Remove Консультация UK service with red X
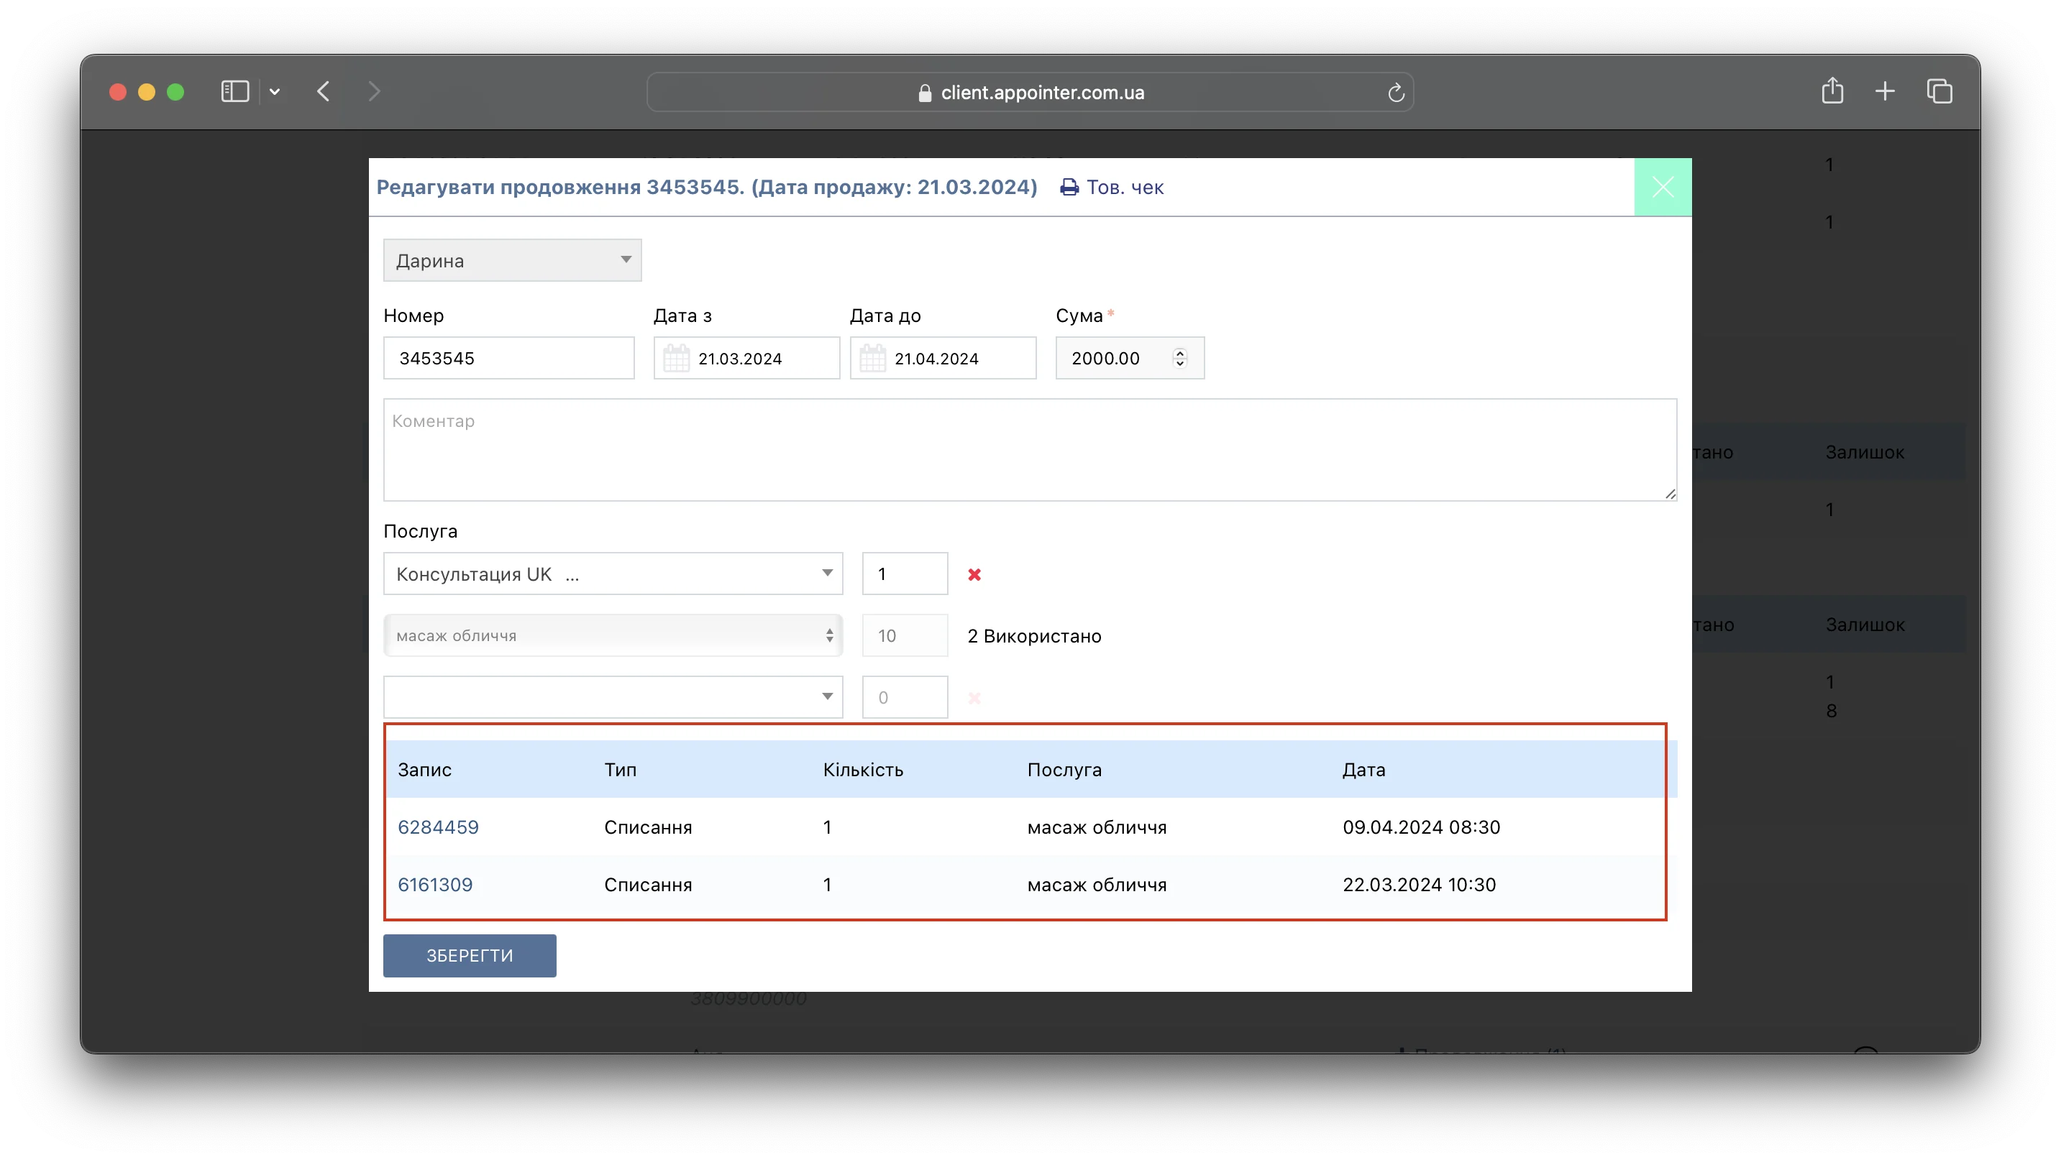Image resolution: width=2061 pixels, height=1160 pixels. 974,575
